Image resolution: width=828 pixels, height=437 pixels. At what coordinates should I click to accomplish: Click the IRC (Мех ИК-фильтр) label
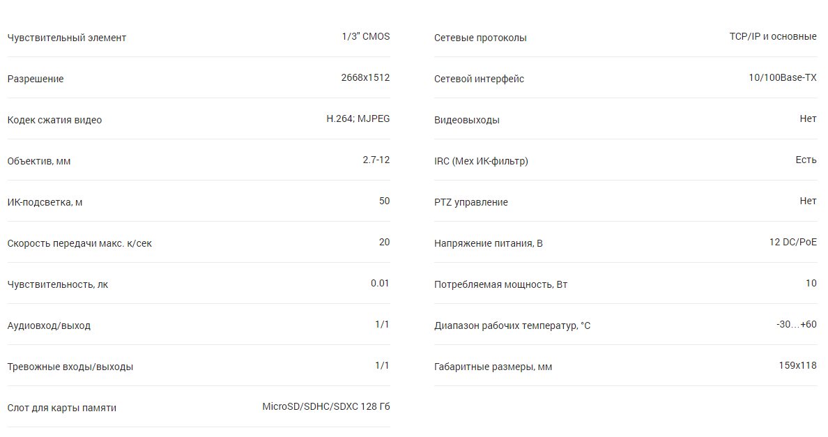(481, 161)
